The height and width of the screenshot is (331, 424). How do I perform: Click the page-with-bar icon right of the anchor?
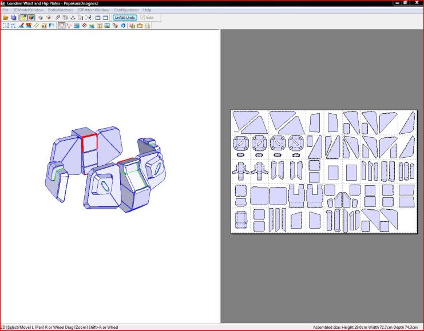point(80,18)
